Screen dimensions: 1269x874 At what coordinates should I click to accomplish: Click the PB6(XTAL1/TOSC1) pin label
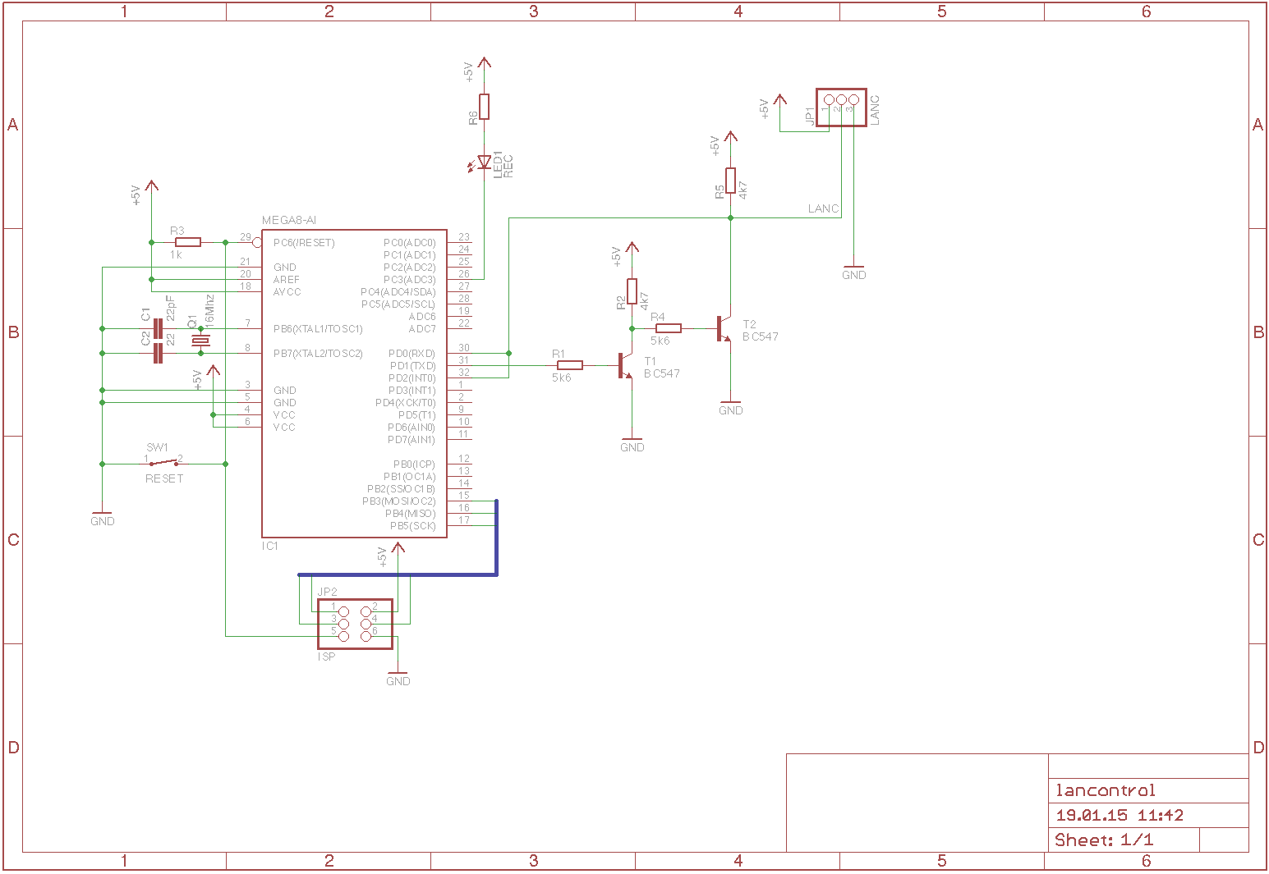(x=318, y=329)
